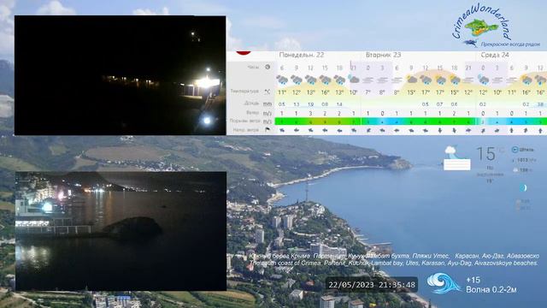Click Monday 6h green wind gust cell
This screenshot has width=547, height=308.
[282, 121]
